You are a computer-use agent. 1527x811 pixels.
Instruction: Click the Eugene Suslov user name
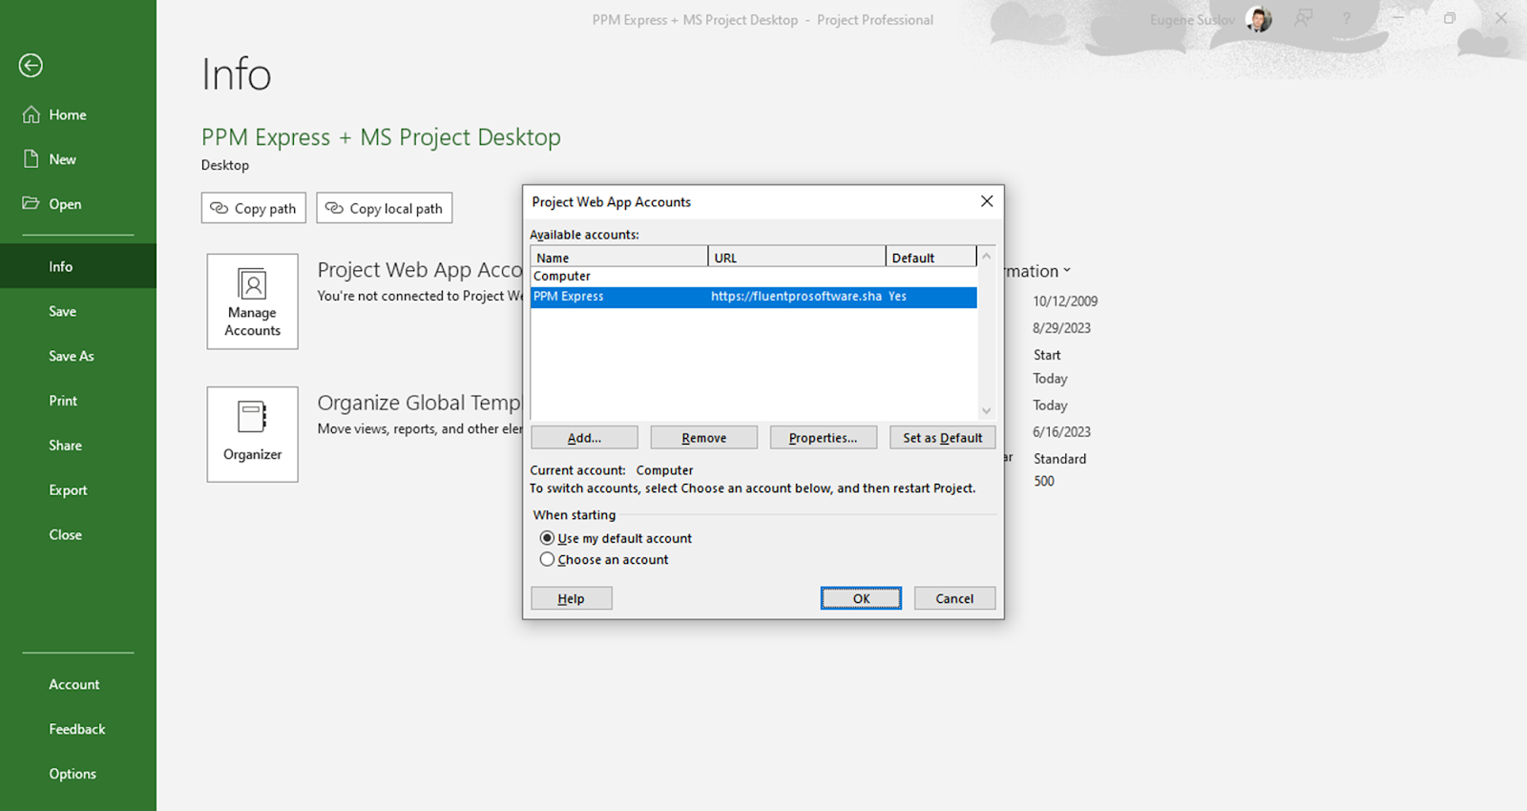point(1193,20)
